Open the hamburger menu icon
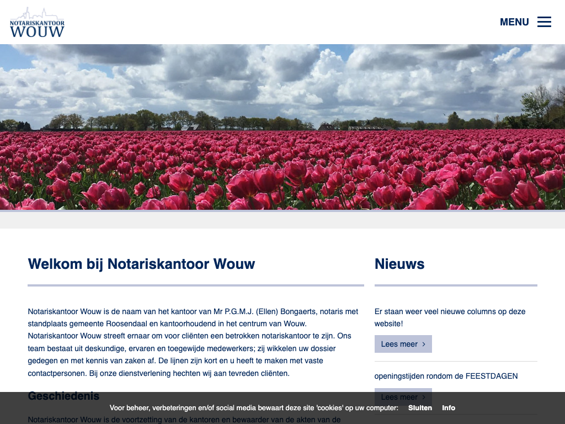565x424 pixels. [x=544, y=22]
